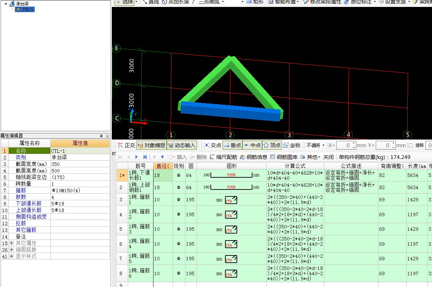
Task: Collapse the 承台梁 tree node
Action: [6, 4]
